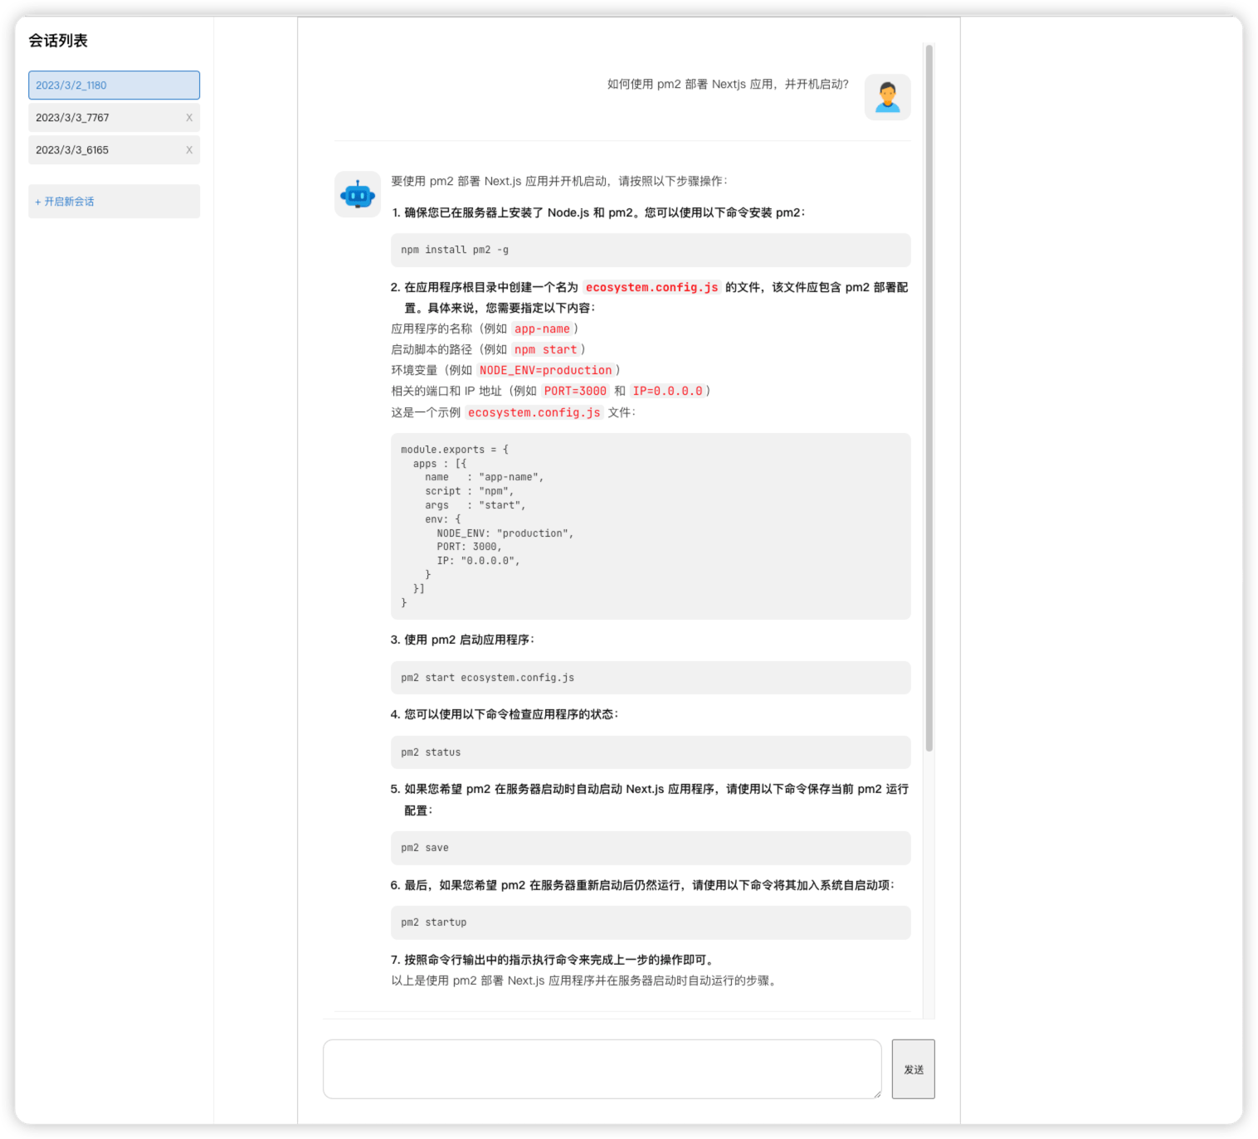Remove session 2023/3/3_6165 using its X
1258x1139 pixels.
(189, 150)
